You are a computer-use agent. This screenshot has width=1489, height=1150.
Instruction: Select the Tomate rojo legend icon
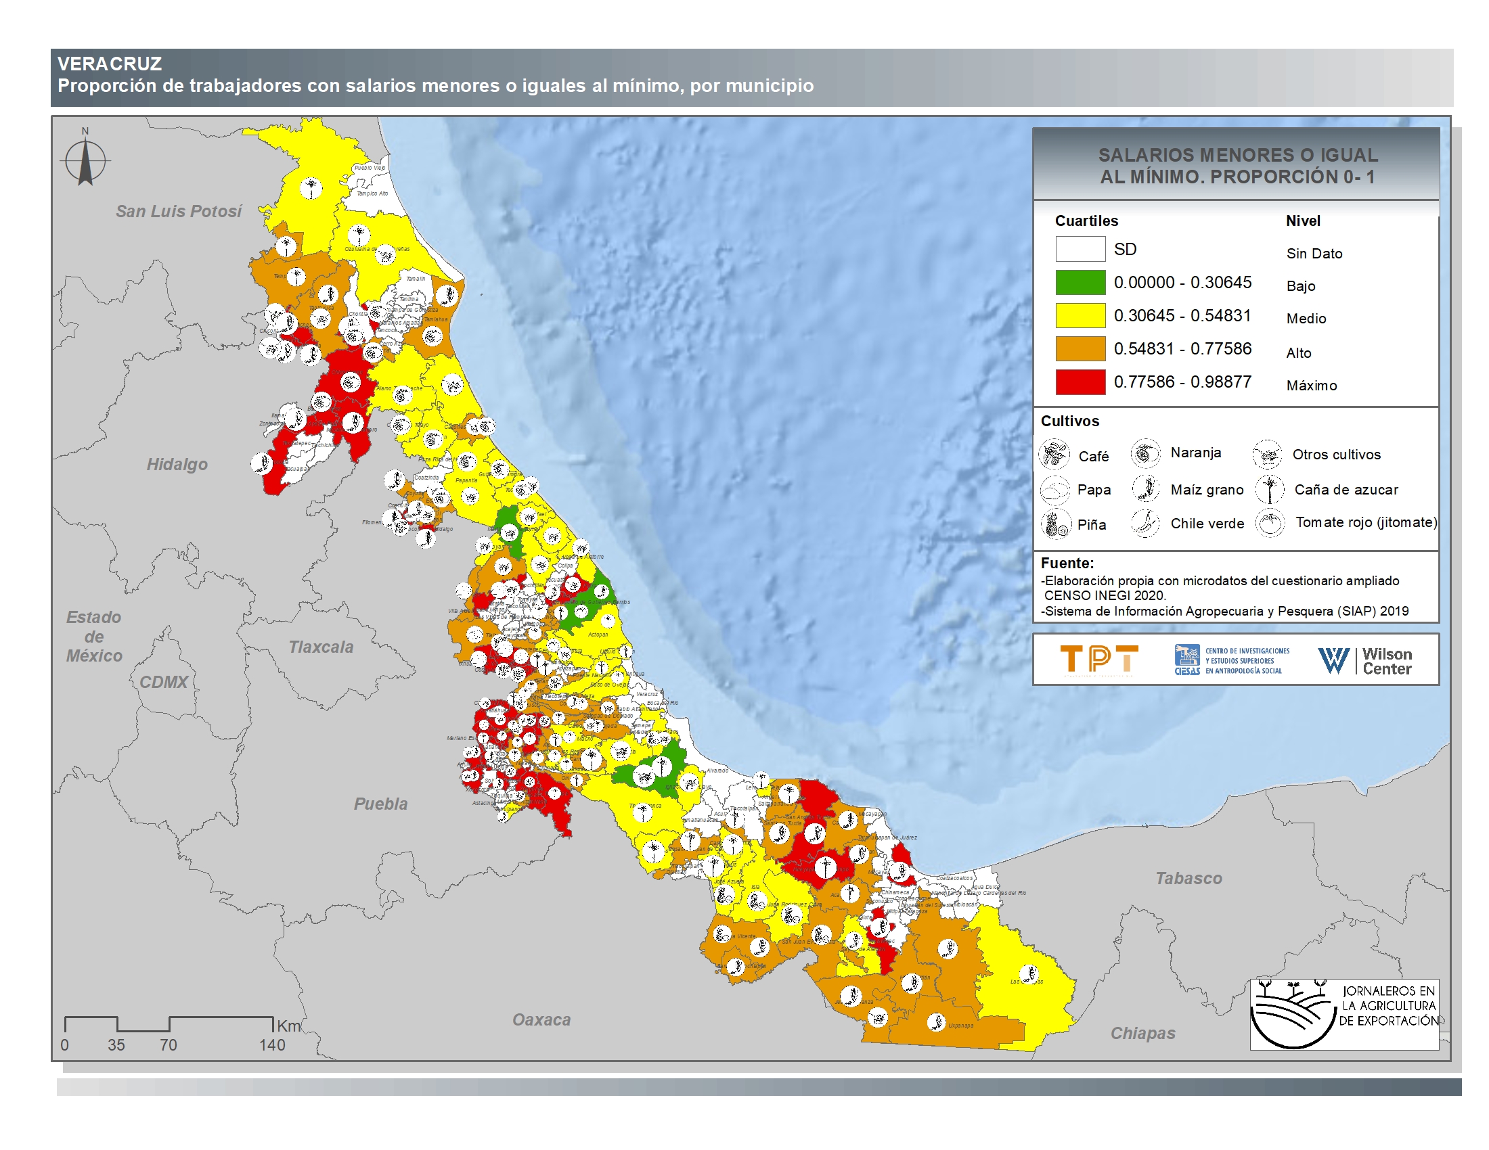tap(1270, 523)
